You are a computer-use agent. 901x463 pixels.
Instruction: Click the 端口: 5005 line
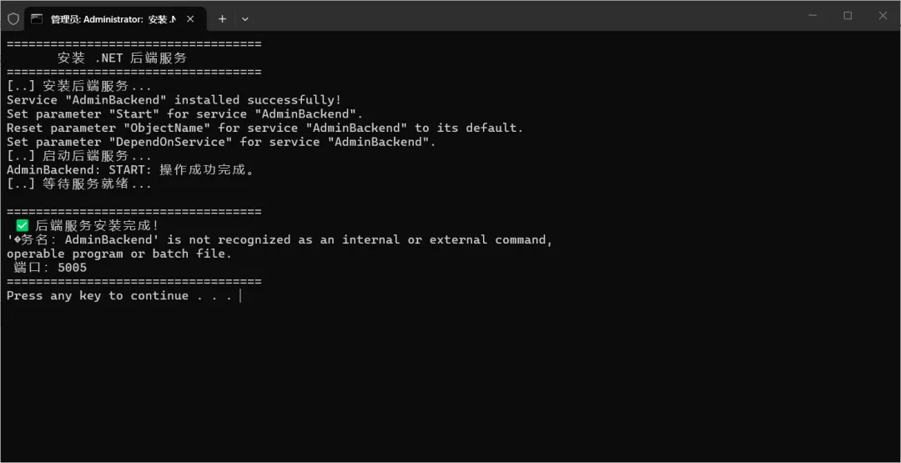click(50, 268)
